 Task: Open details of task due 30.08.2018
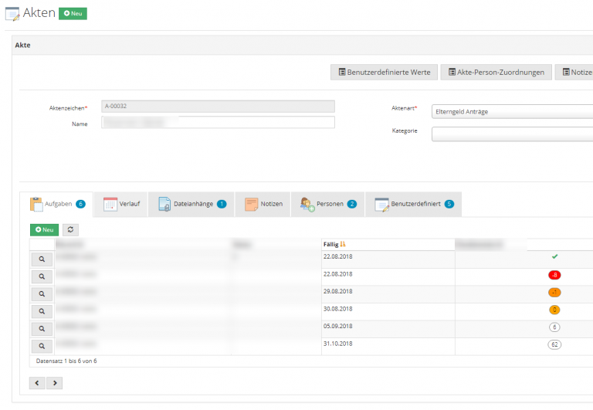coord(42,312)
